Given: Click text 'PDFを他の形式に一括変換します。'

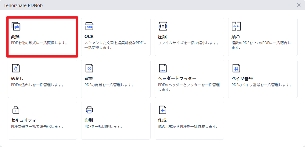Looking at the screenshot, I should coord(39,43).
